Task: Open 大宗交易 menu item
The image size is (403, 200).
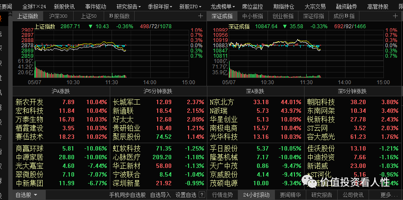Action: [315, 7]
